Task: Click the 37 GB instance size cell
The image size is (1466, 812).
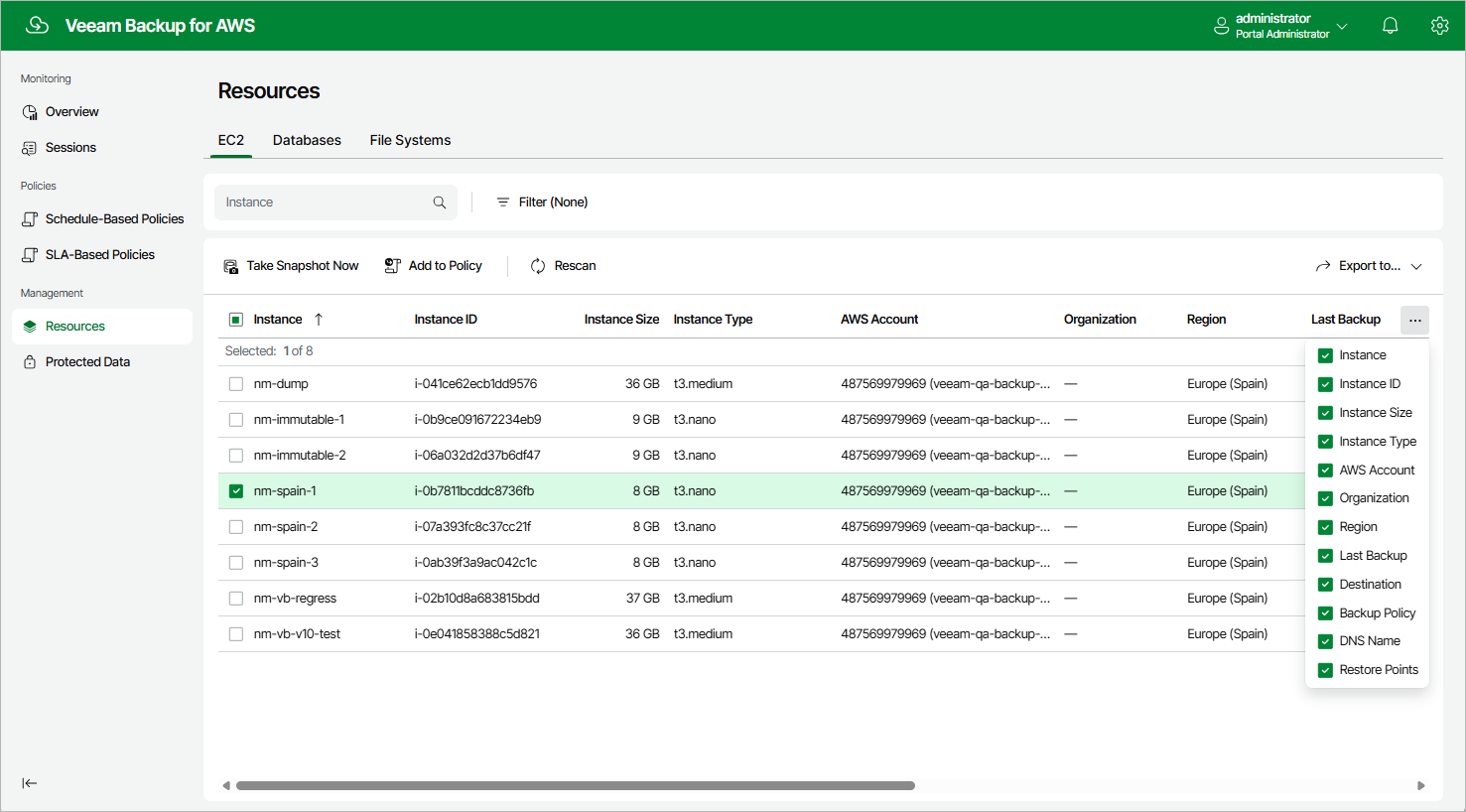Action: (x=643, y=599)
